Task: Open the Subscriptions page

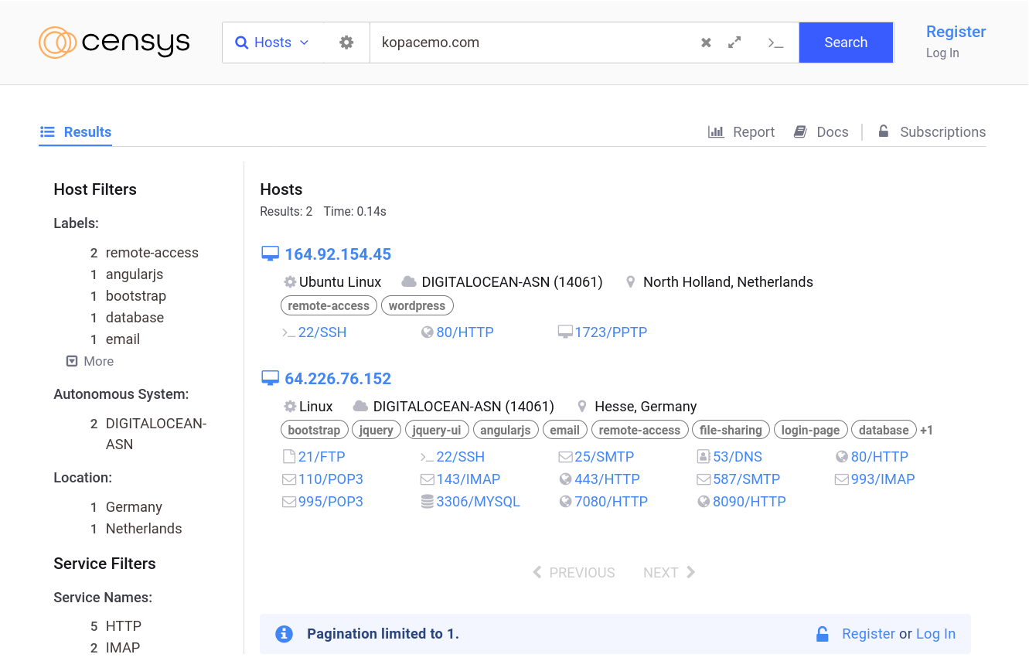Action: pyautogui.click(x=932, y=131)
